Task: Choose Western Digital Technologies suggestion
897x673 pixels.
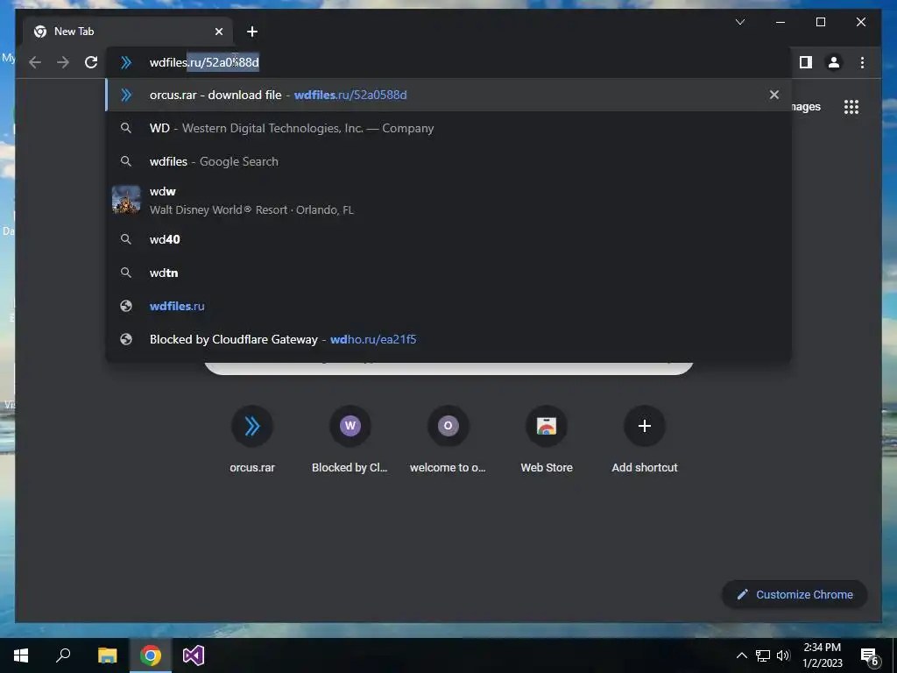Action: coord(448,128)
